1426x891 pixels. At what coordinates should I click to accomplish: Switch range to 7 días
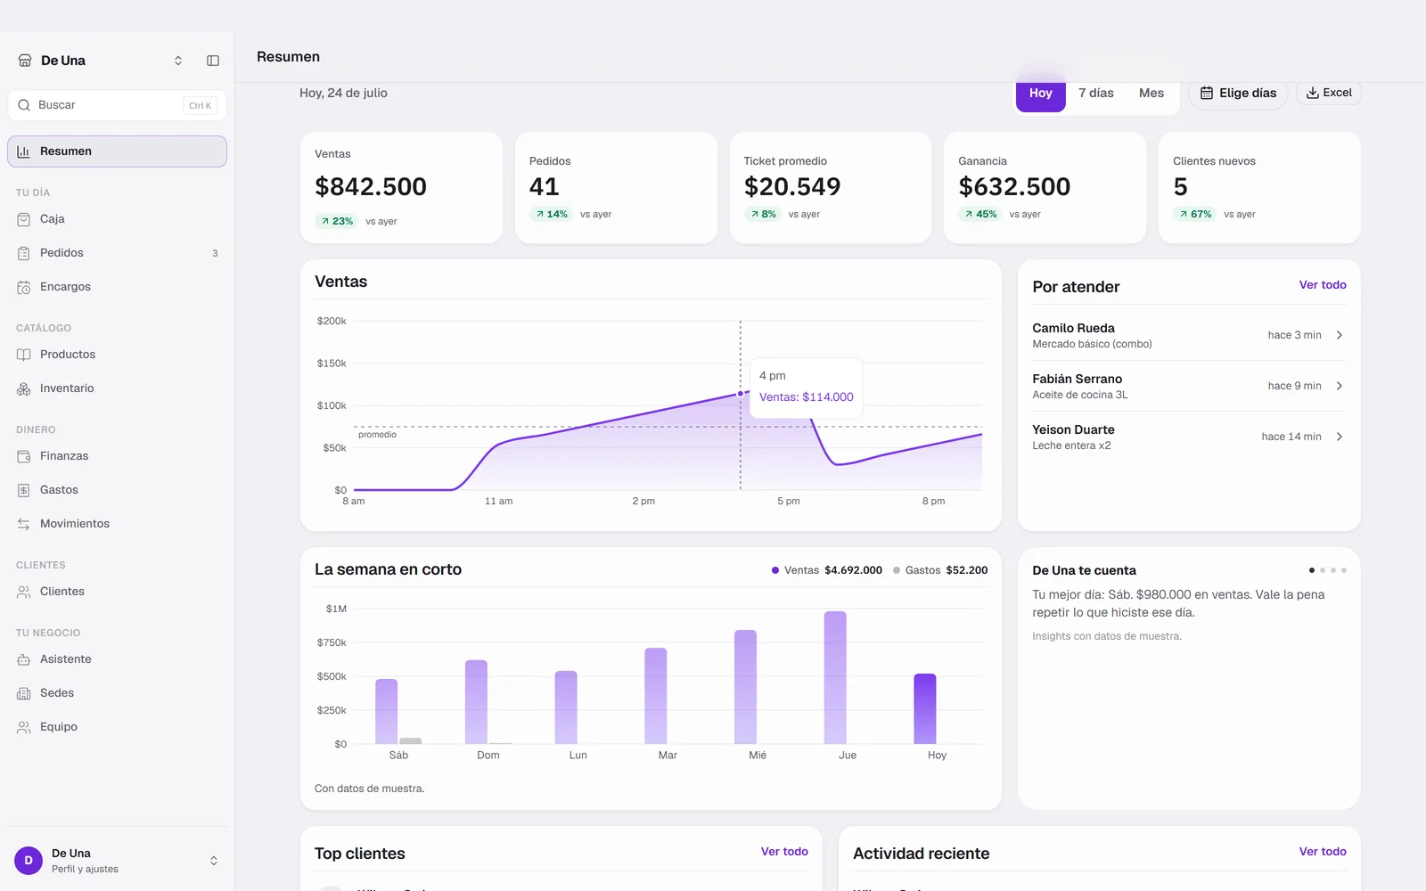tap(1096, 93)
